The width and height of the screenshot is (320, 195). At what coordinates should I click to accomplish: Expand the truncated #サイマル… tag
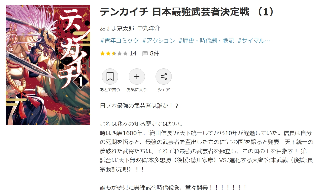point(254,41)
